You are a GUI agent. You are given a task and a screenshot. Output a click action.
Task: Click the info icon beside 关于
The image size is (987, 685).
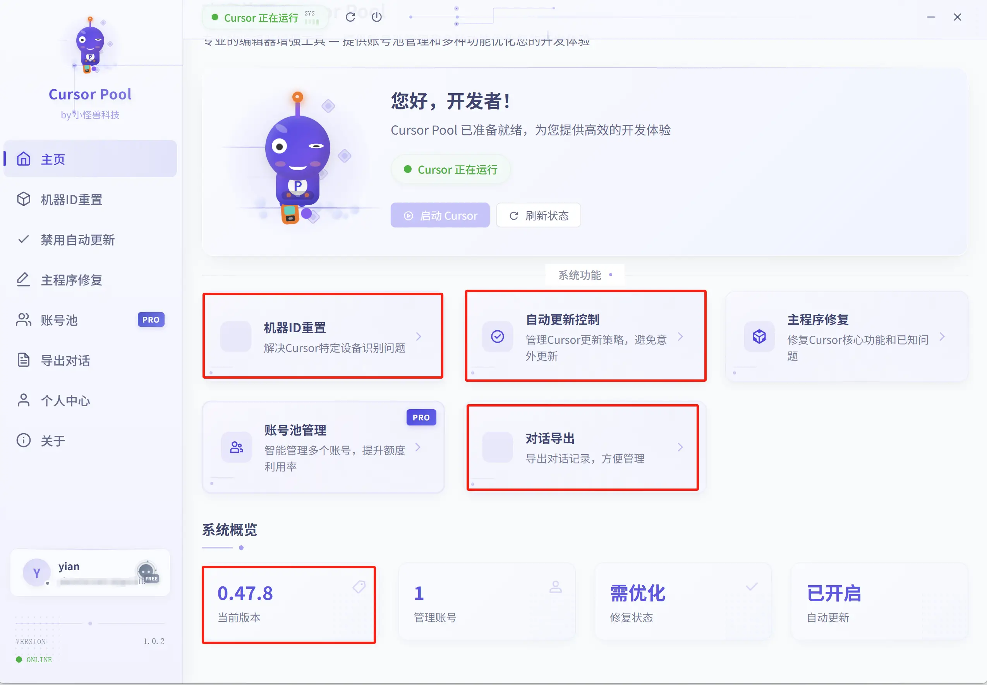click(24, 440)
